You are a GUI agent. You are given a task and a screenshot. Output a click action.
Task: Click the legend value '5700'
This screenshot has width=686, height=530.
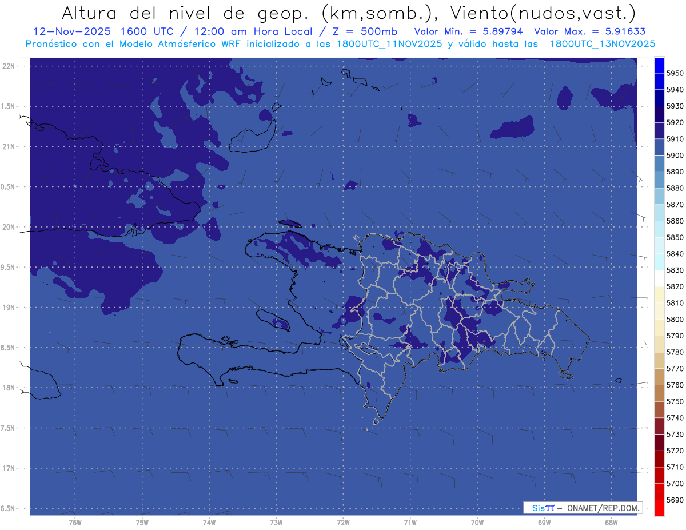pyautogui.click(x=675, y=483)
